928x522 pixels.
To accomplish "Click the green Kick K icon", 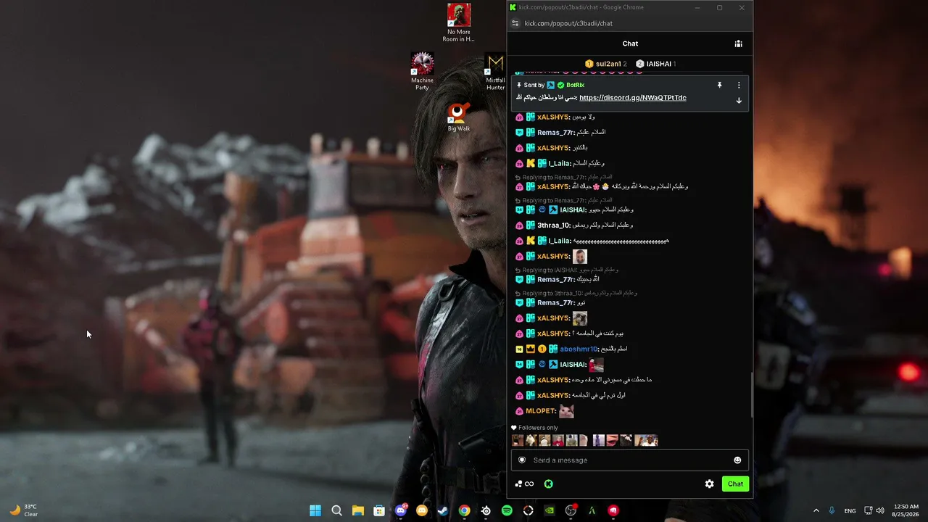I will click(549, 484).
